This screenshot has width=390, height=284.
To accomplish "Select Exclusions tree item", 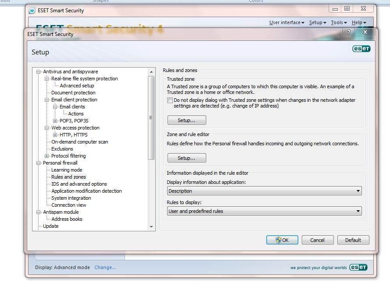I will [62, 149].
